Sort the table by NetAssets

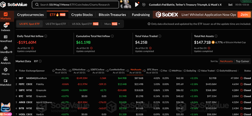pos(226,61)
